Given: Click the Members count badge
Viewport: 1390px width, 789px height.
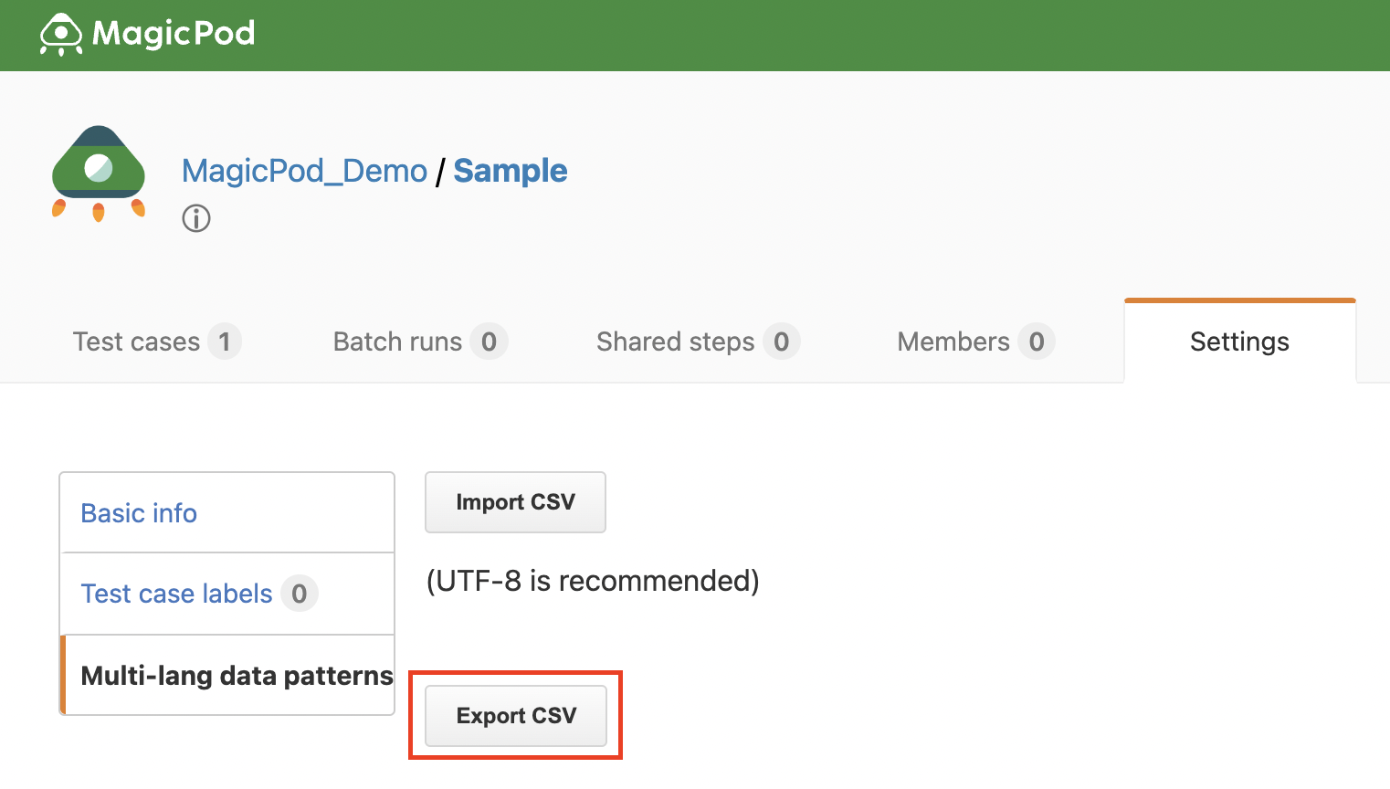Looking at the screenshot, I should [x=1036, y=342].
